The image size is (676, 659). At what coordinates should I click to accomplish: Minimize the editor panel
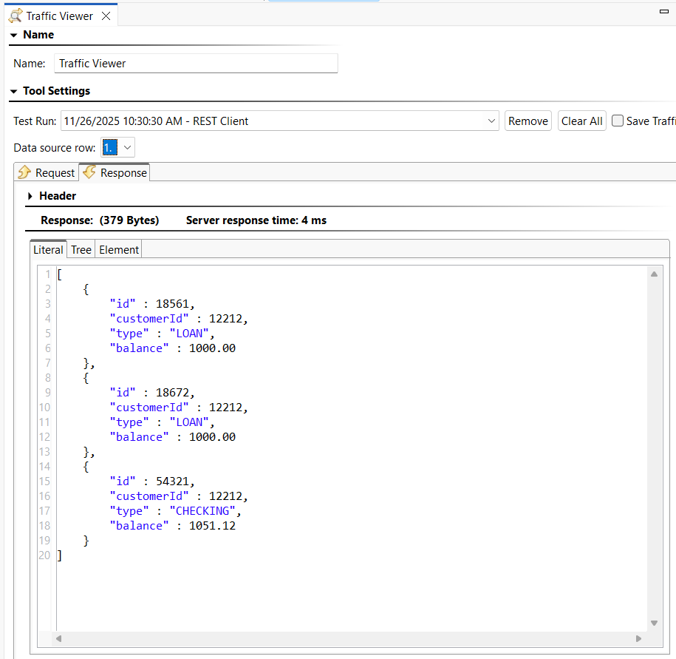coord(664,11)
